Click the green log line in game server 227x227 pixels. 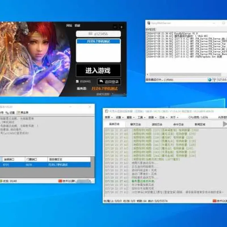click(x=143, y=181)
